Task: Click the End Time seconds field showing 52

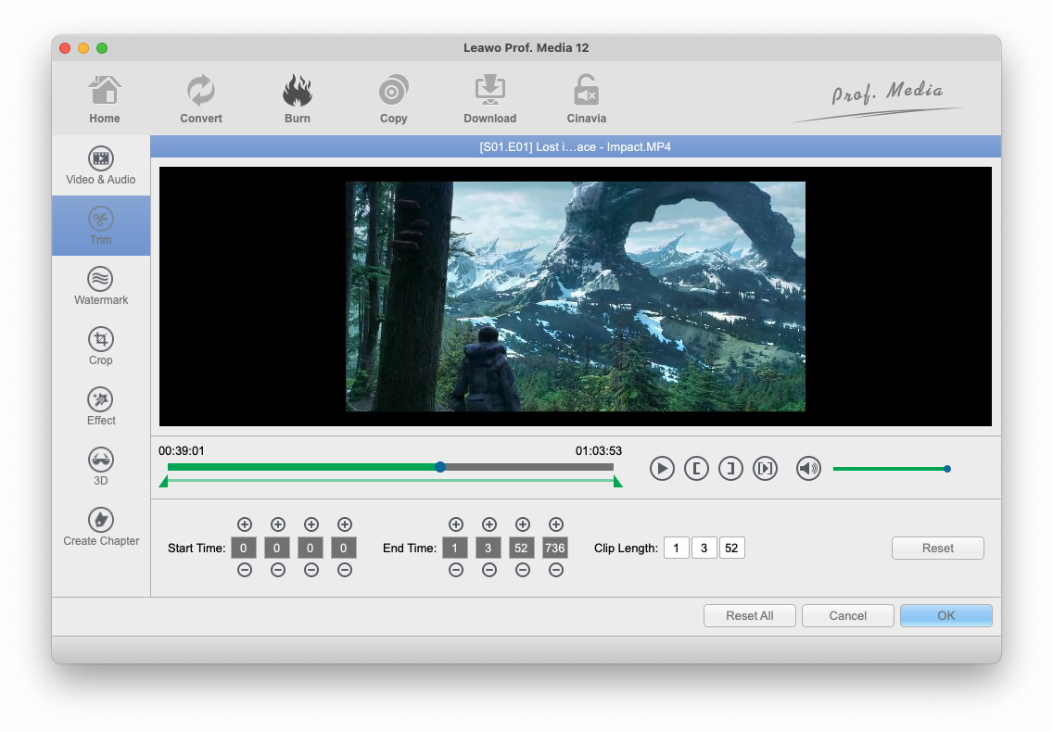Action: [x=521, y=548]
